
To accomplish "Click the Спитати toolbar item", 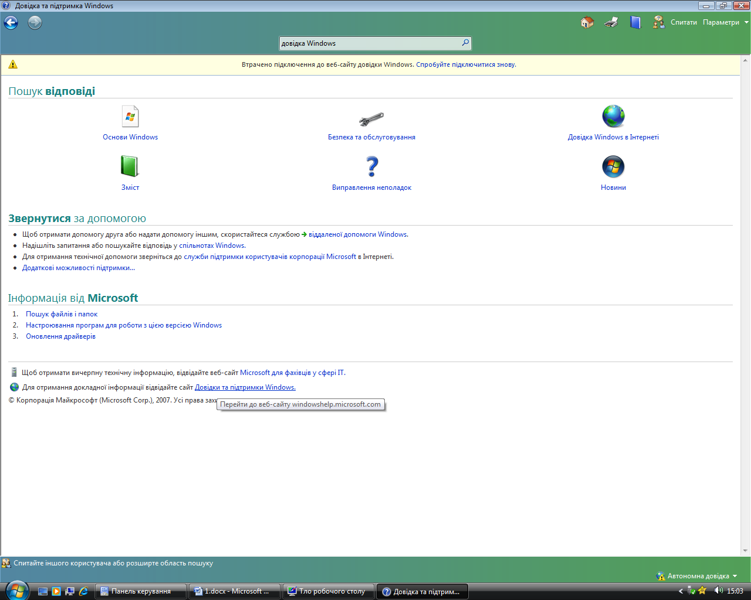I will pos(684,22).
